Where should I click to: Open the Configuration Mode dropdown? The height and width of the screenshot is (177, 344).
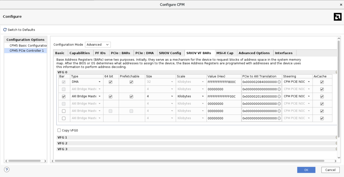point(98,45)
